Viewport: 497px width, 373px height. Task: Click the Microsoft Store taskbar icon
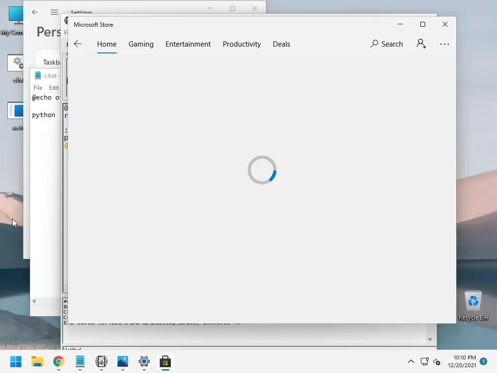(x=165, y=361)
